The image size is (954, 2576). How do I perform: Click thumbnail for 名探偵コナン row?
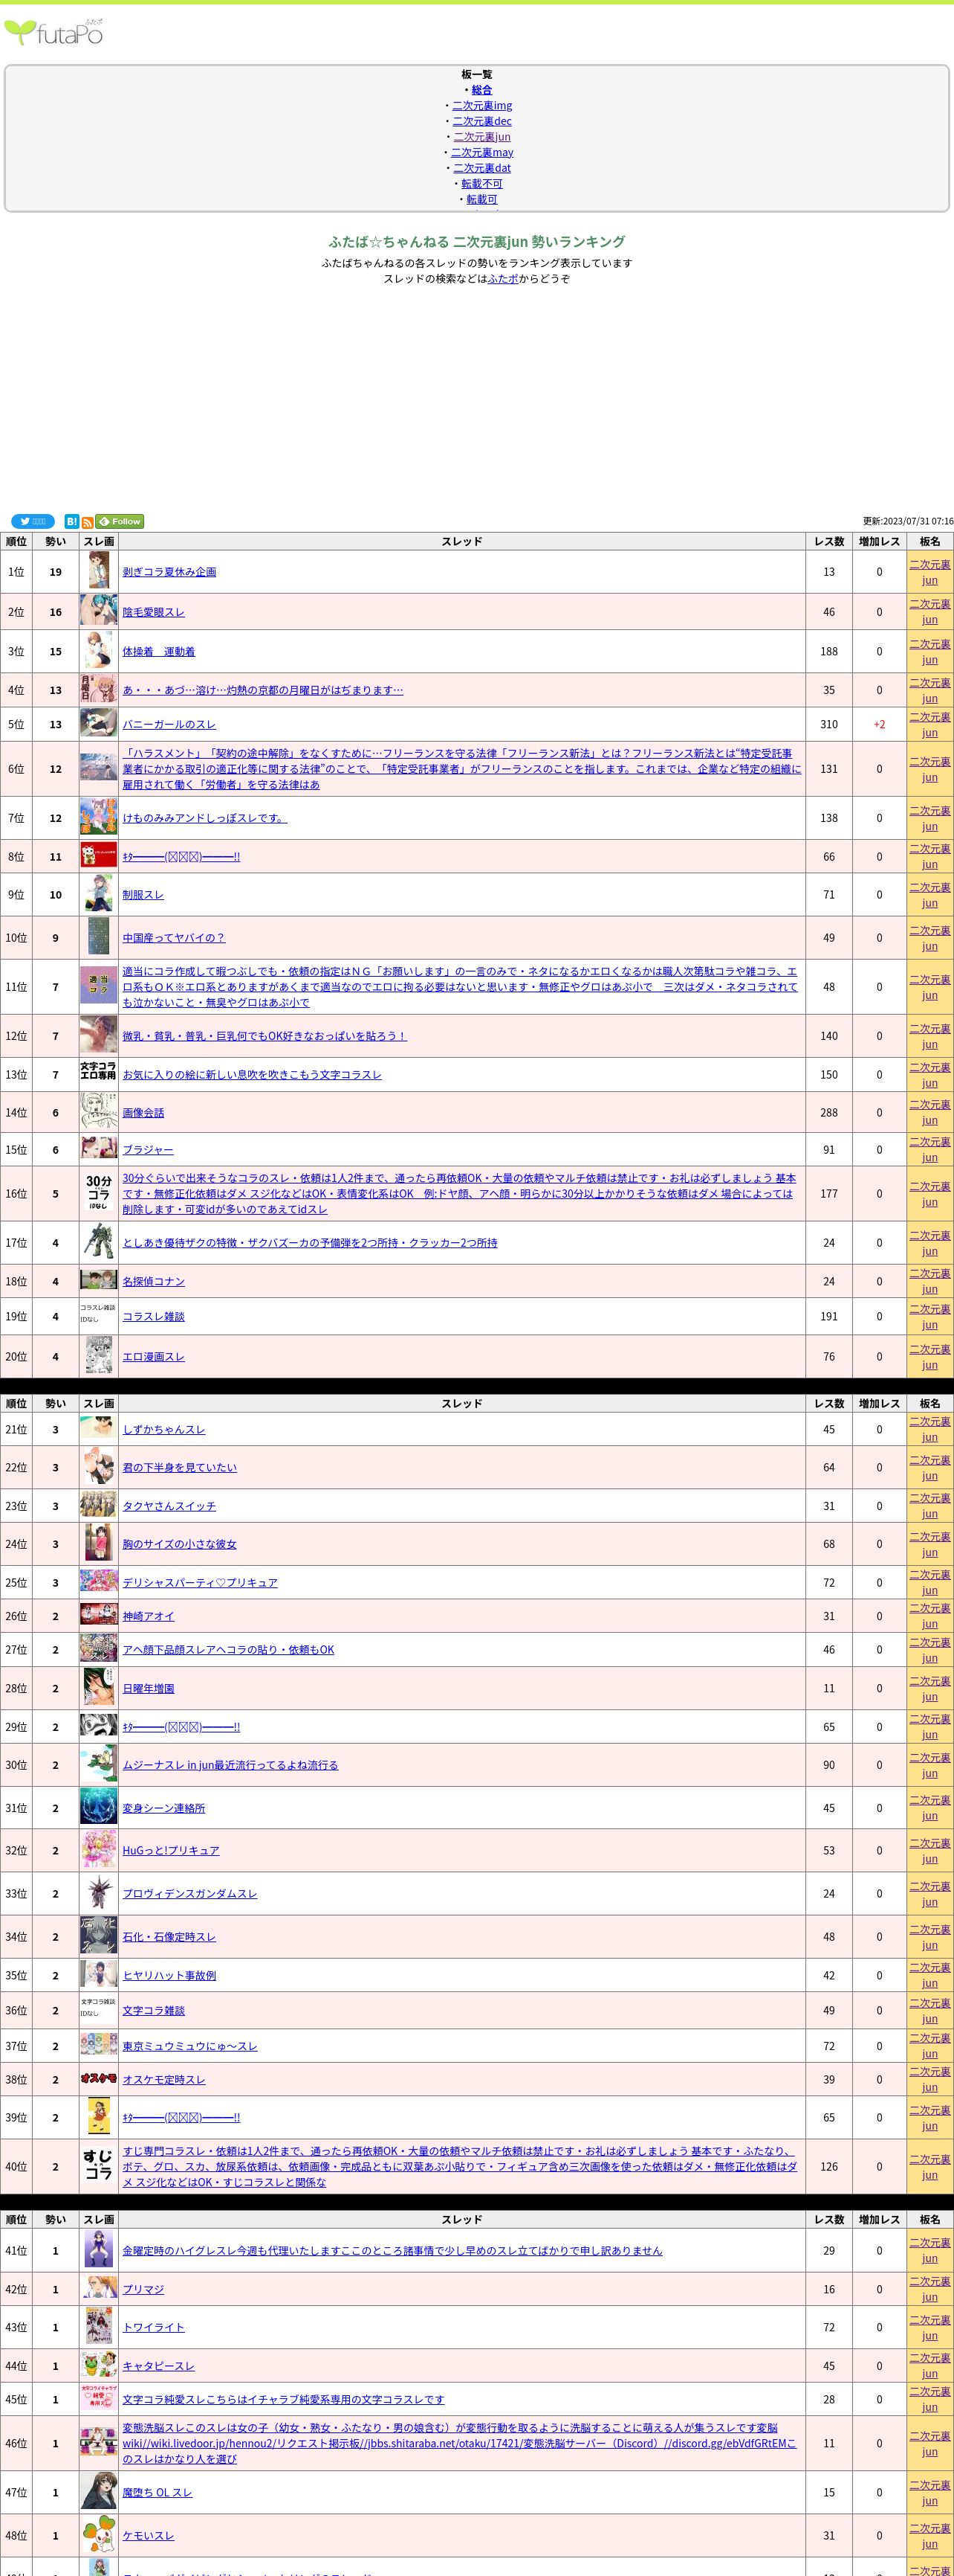click(98, 1280)
